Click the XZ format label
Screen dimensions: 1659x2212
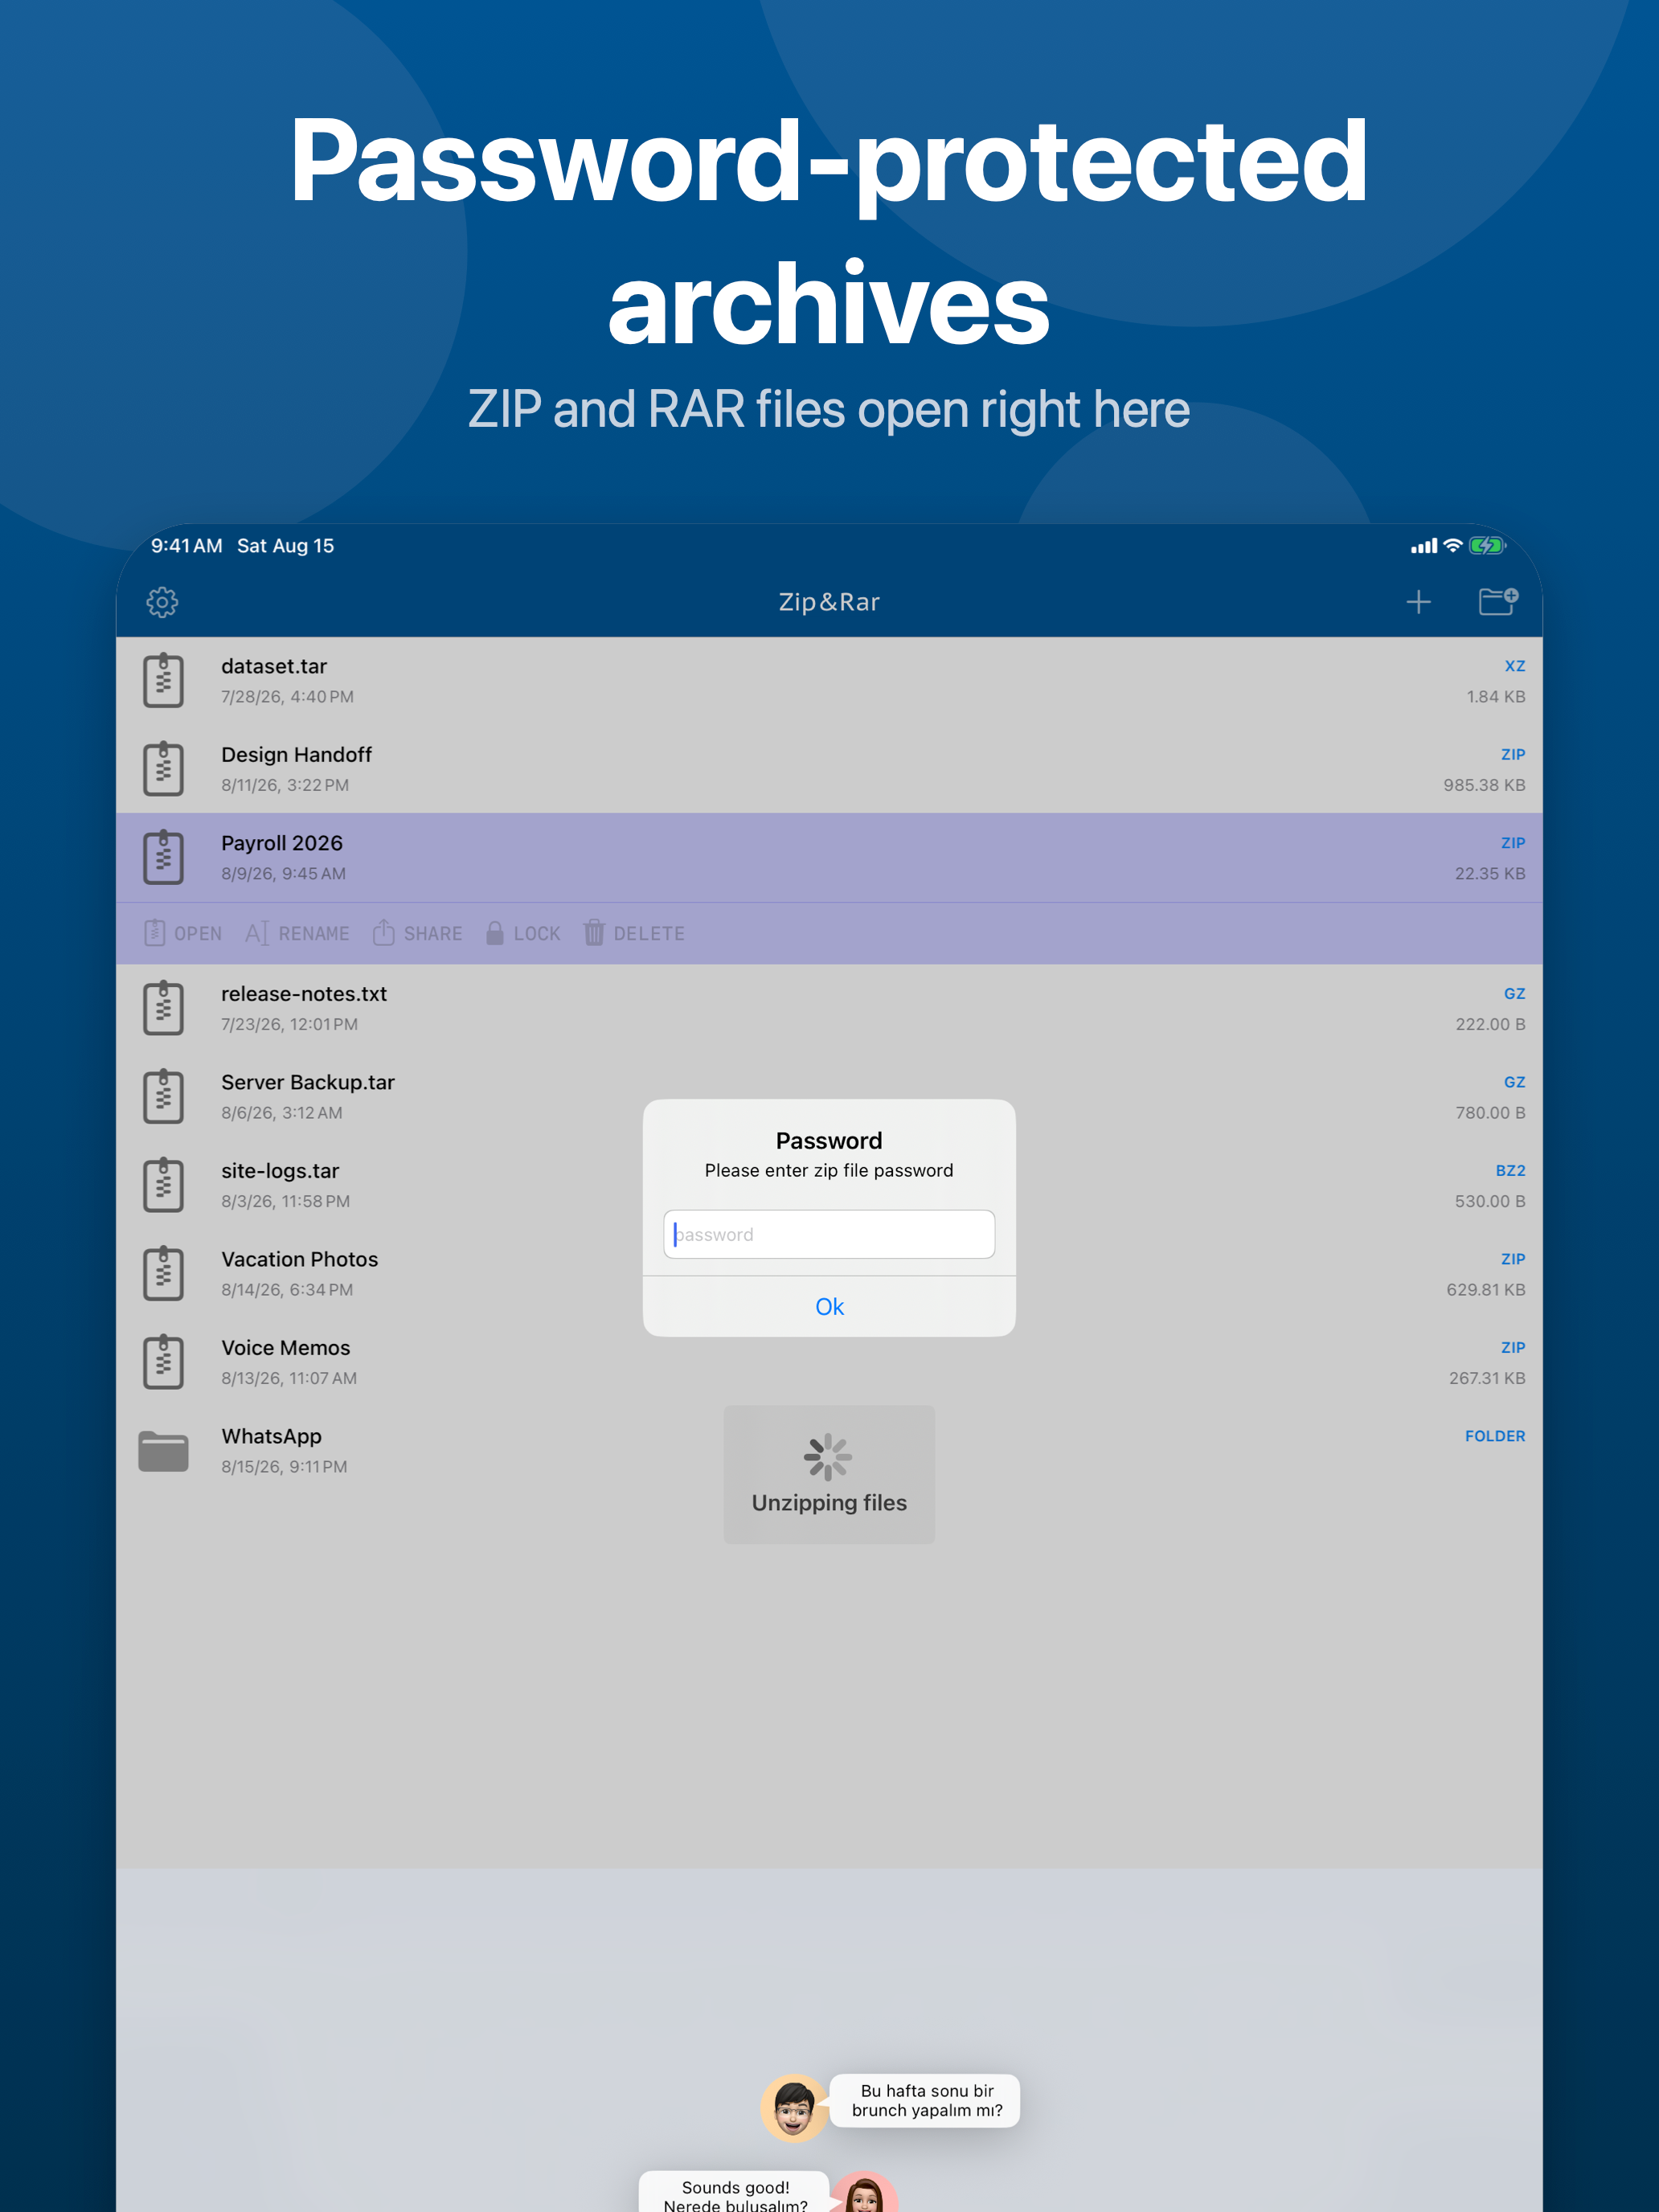point(1515,666)
